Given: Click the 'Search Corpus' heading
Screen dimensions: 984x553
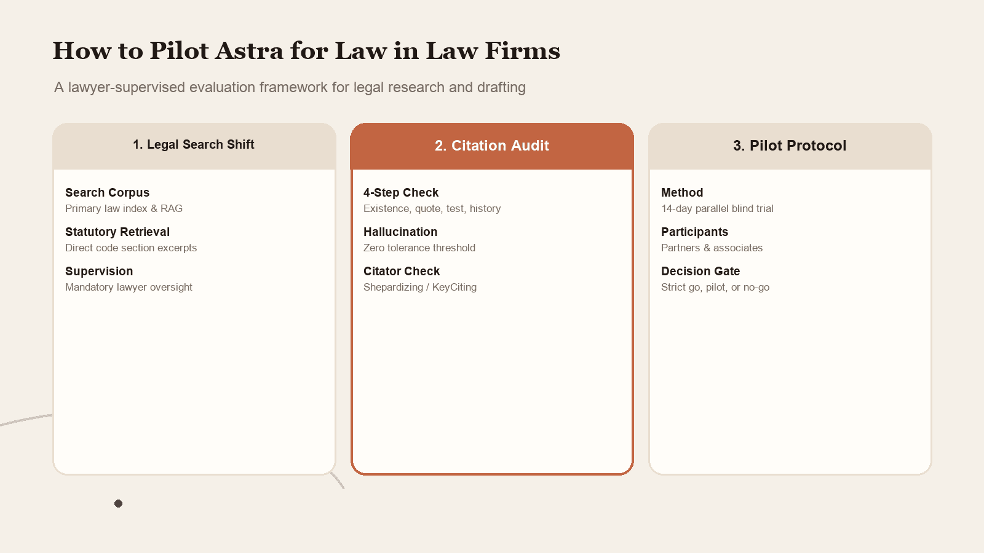Looking at the screenshot, I should (108, 192).
